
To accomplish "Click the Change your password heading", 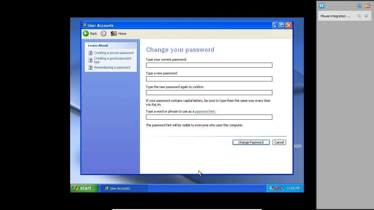I will coord(180,50).
